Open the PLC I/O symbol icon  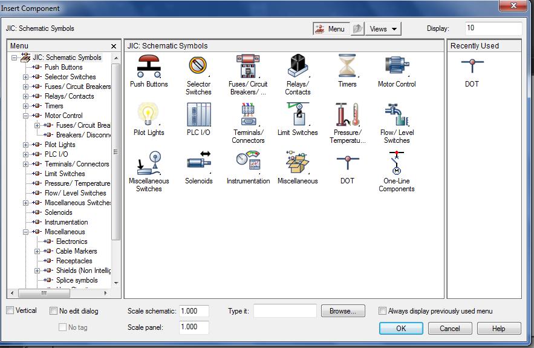(198, 114)
